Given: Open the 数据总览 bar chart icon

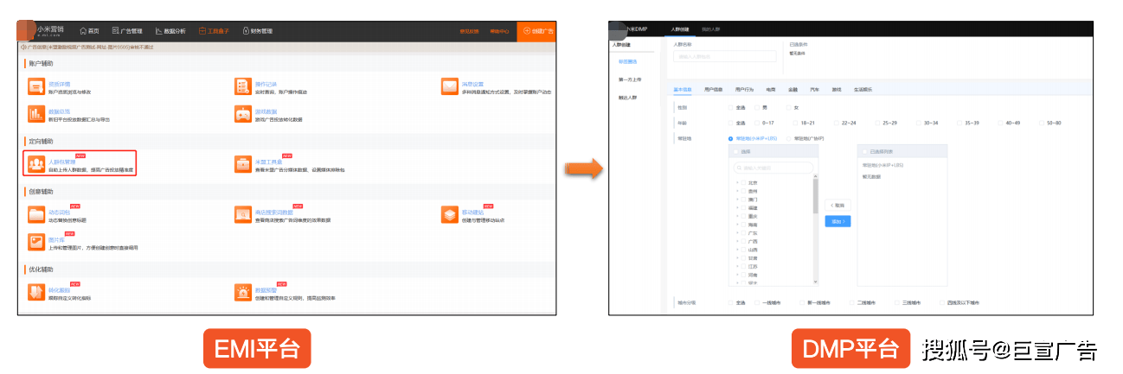Looking at the screenshot, I should [35, 114].
